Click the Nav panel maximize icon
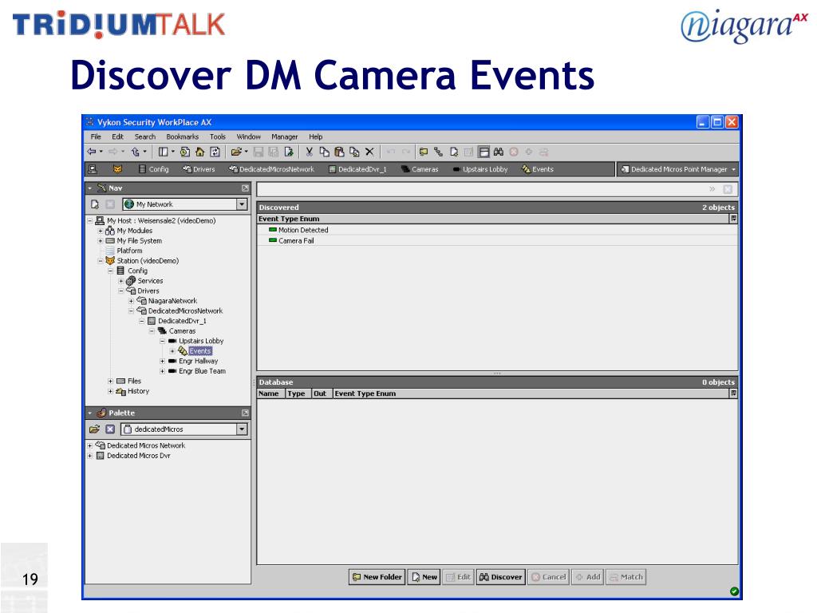Viewport: 817px width, 613px height. [246, 188]
